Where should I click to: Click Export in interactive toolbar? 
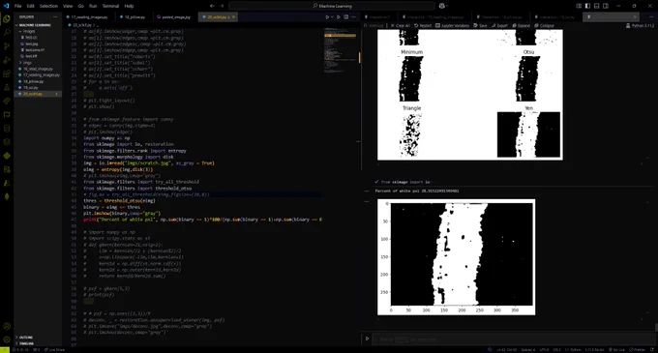[x=499, y=25]
